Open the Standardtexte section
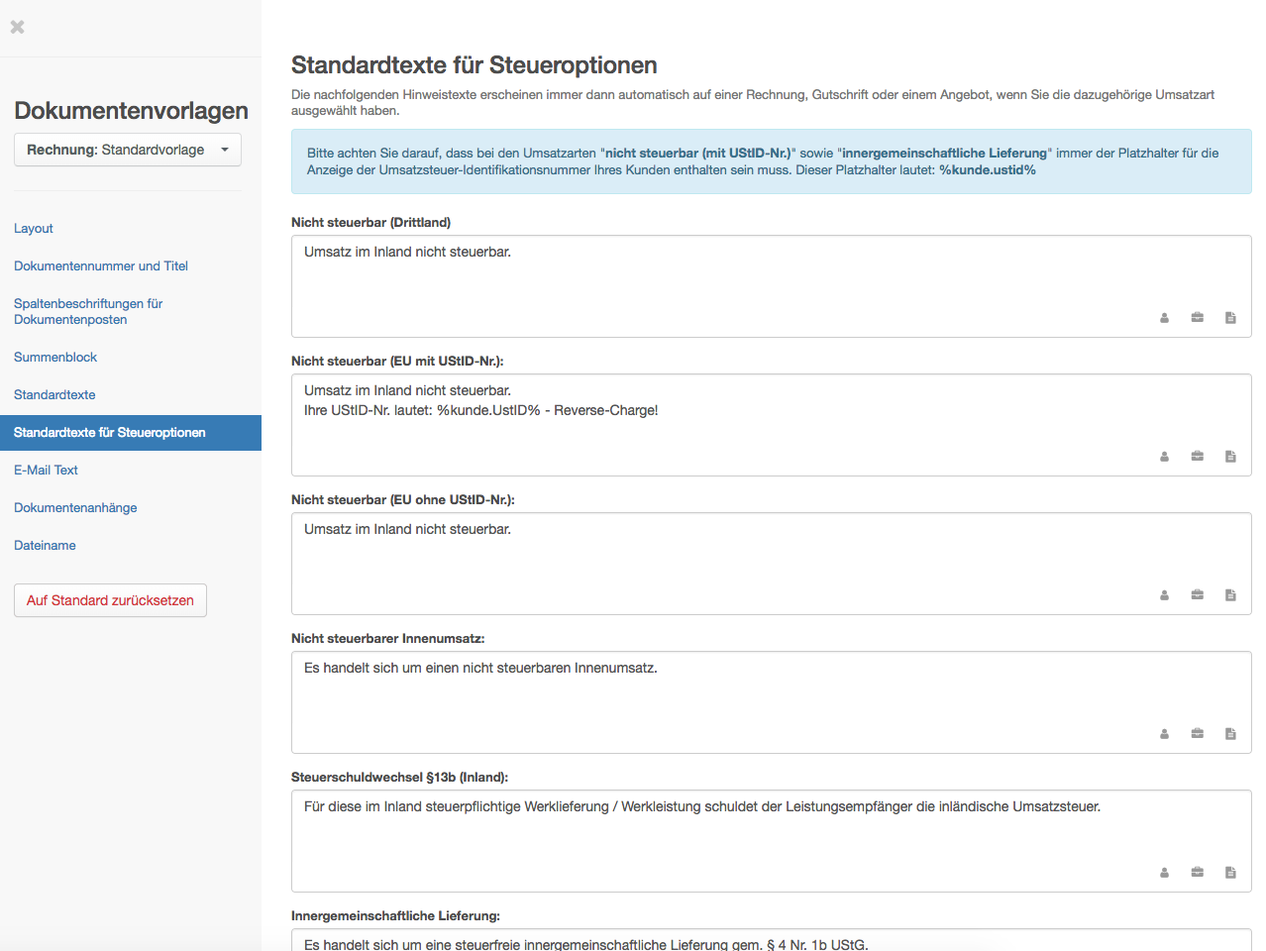 [x=54, y=395]
